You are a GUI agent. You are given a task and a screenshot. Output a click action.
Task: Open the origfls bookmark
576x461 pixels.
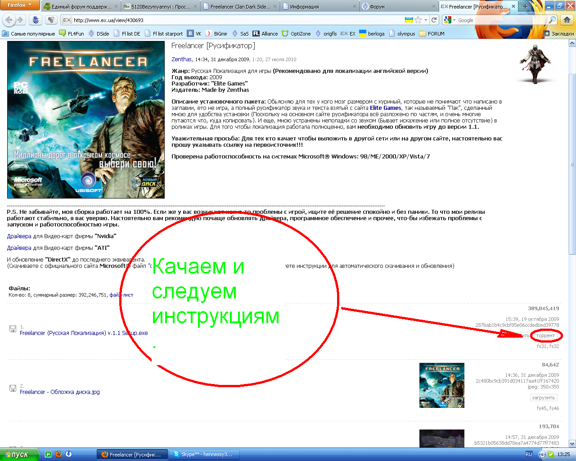coord(326,33)
